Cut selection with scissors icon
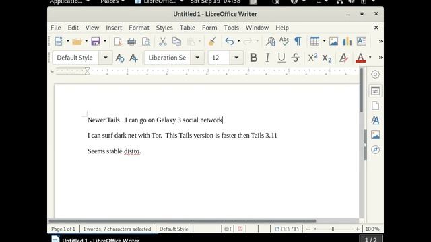Viewport: 431px width, 242px height. (x=163, y=42)
